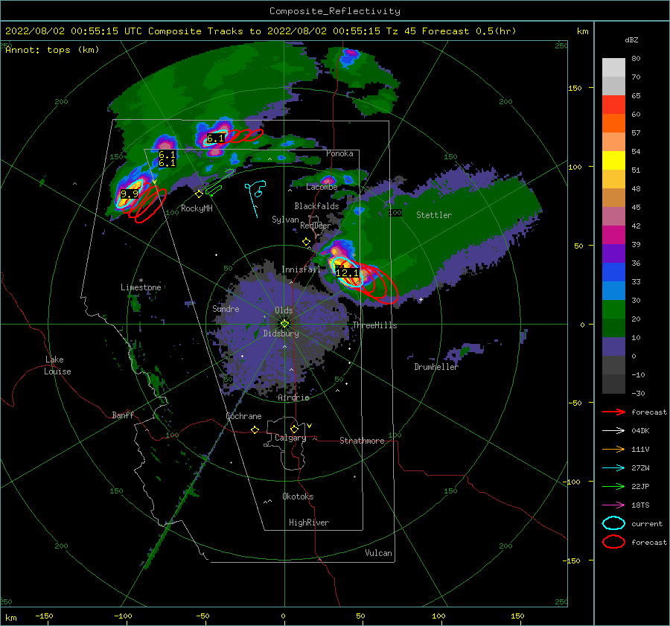Viewport: 670px width, 626px height.
Task: Click the Olds town label
Action: click(284, 310)
